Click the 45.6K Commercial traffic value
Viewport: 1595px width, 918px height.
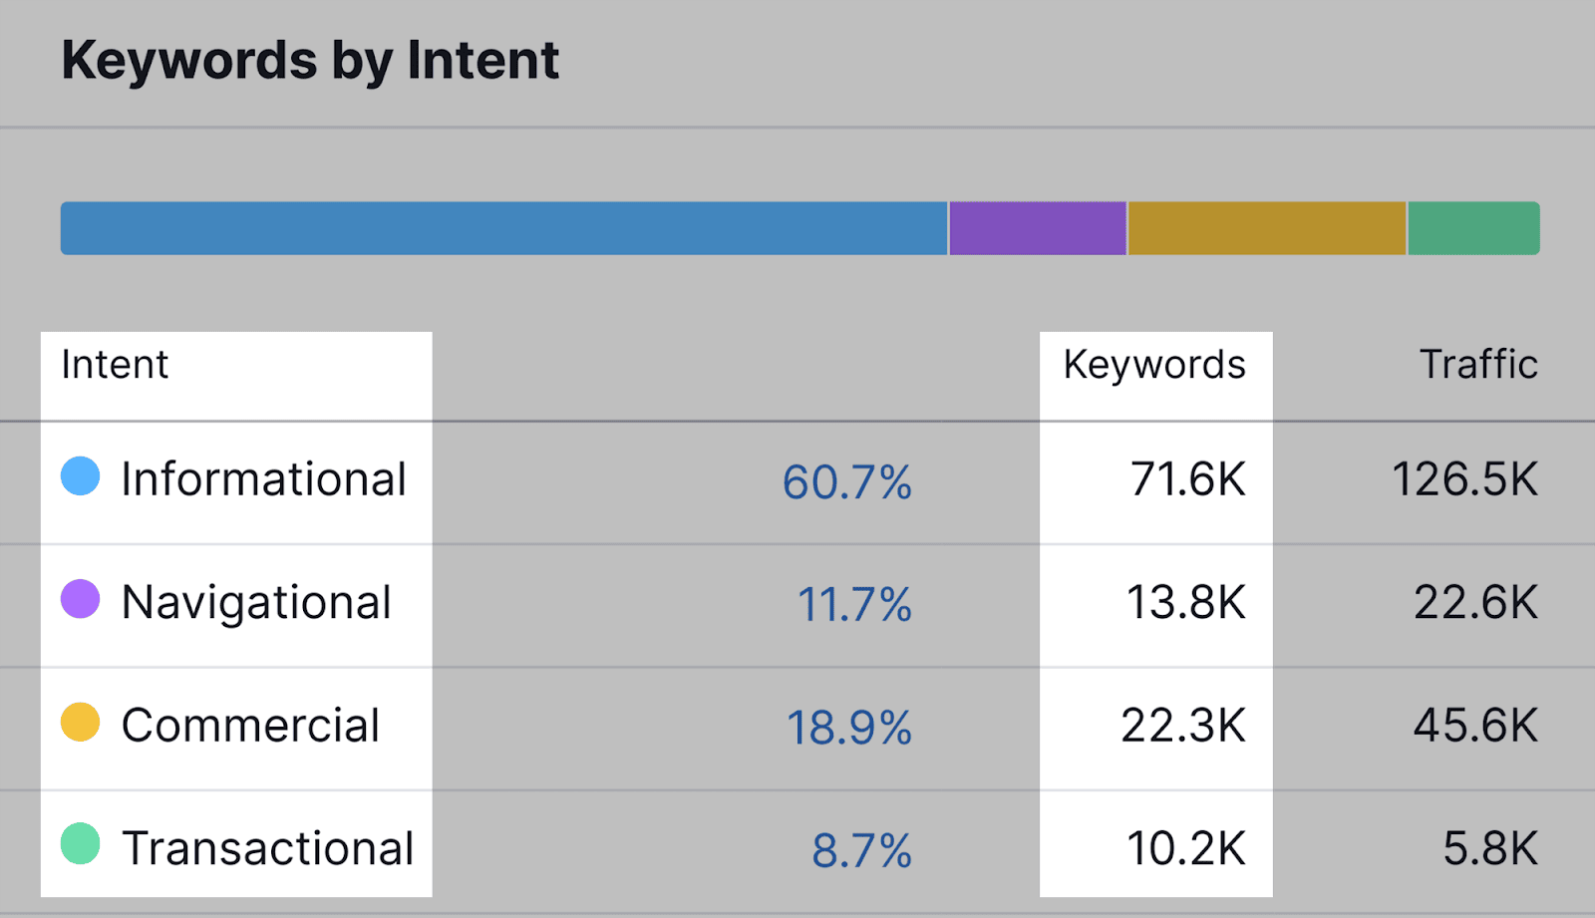(x=1475, y=726)
